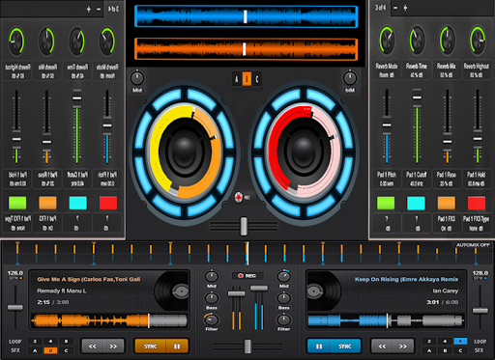Click the leftmost green knob in left effects panel
Image resolution: width=495 pixels, height=360 pixels.
16,42
